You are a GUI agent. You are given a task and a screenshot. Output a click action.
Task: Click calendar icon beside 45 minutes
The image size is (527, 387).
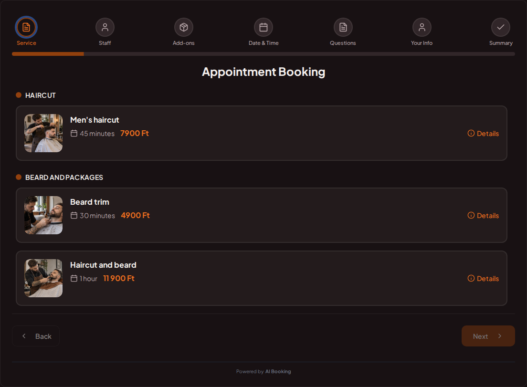click(x=74, y=133)
